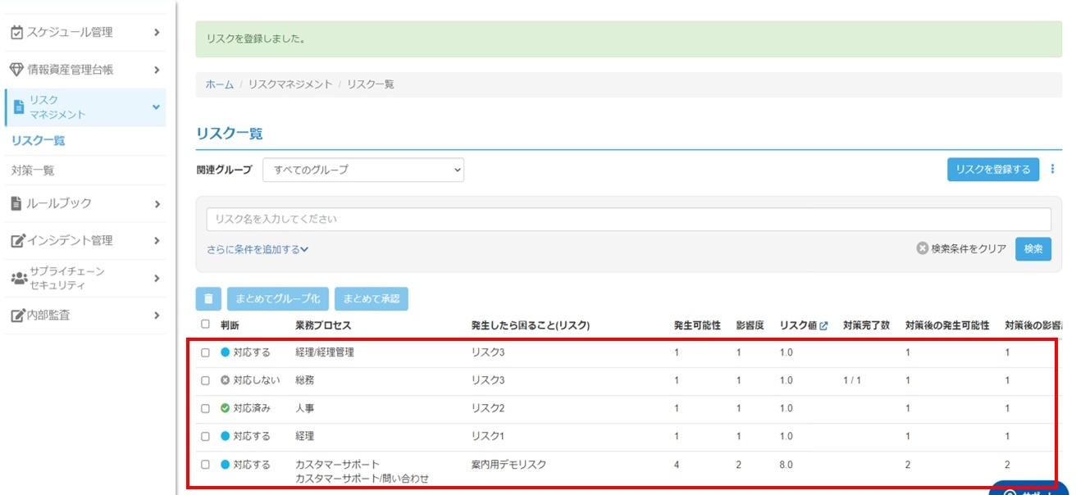Click リスクマネジメント breadcrumb text
The image size is (1076, 495).
pyautogui.click(x=290, y=84)
